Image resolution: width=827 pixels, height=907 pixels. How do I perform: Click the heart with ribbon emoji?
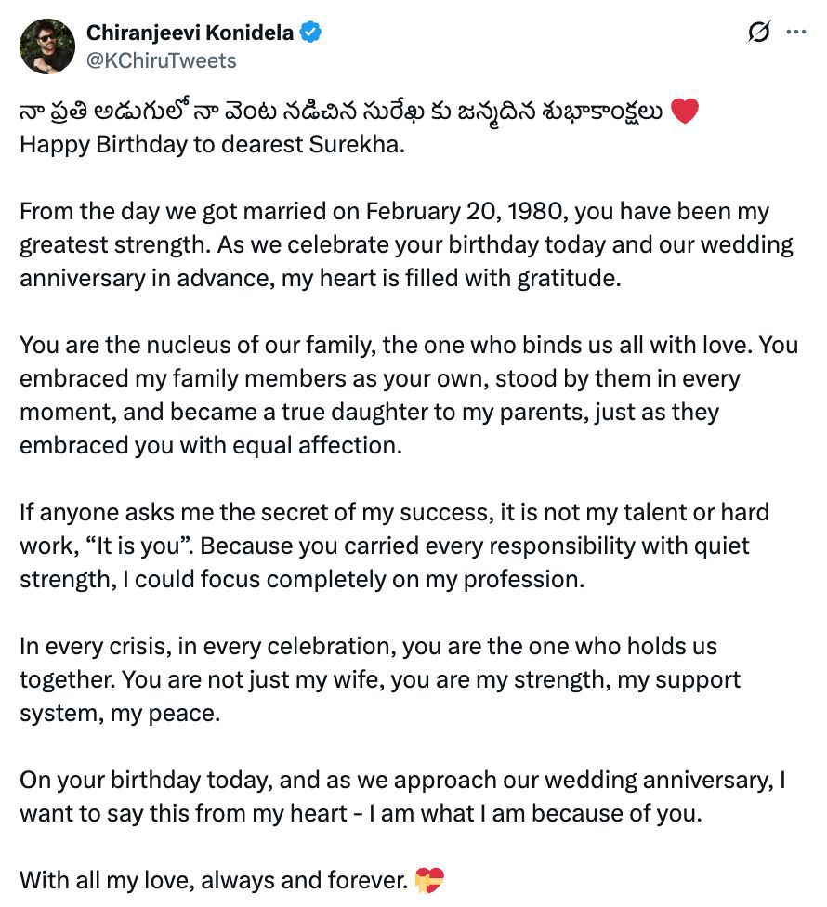(429, 879)
